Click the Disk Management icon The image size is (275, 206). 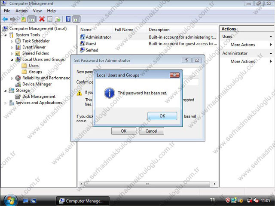18,97
